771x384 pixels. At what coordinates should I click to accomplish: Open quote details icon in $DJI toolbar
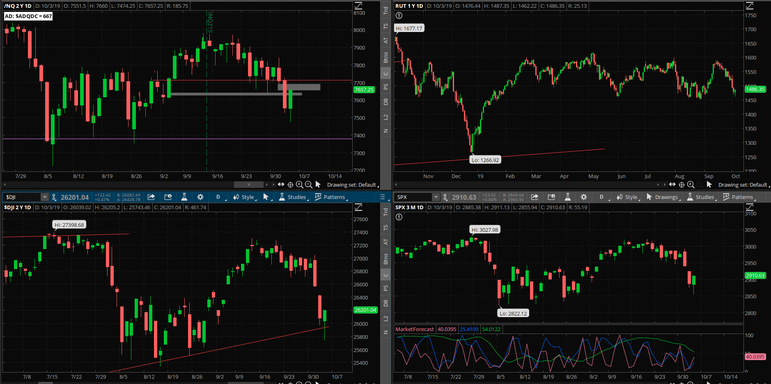pos(168,197)
